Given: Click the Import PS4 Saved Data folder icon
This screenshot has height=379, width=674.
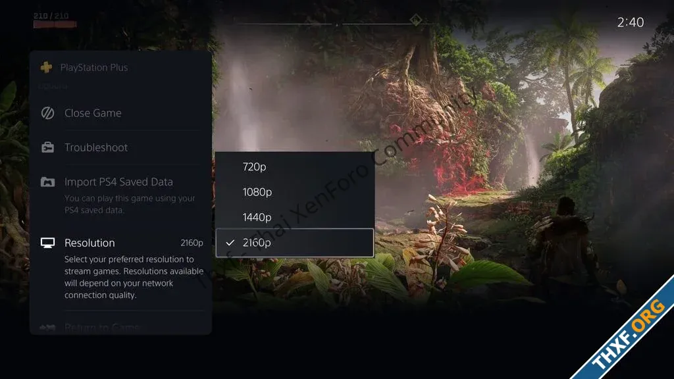Looking at the screenshot, I should point(47,182).
